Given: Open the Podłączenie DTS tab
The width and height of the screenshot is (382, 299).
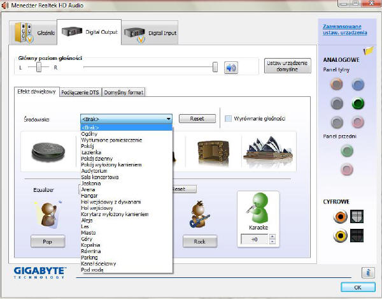Looking at the screenshot, I should [x=80, y=92].
